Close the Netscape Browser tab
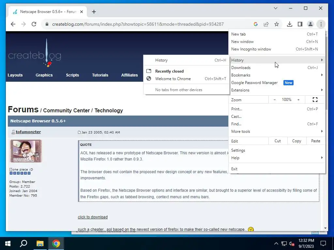Image resolution: width=334 pixels, height=250 pixels. 81,12
